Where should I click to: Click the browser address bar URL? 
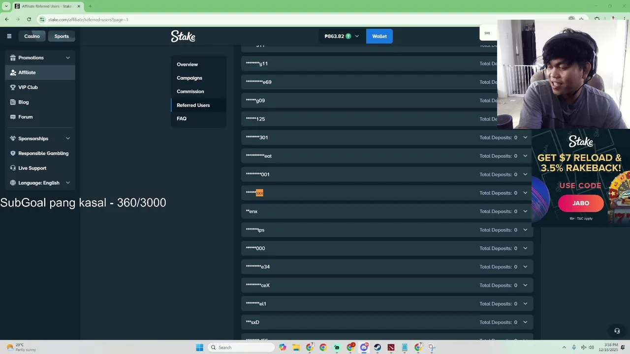click(88, 20)
